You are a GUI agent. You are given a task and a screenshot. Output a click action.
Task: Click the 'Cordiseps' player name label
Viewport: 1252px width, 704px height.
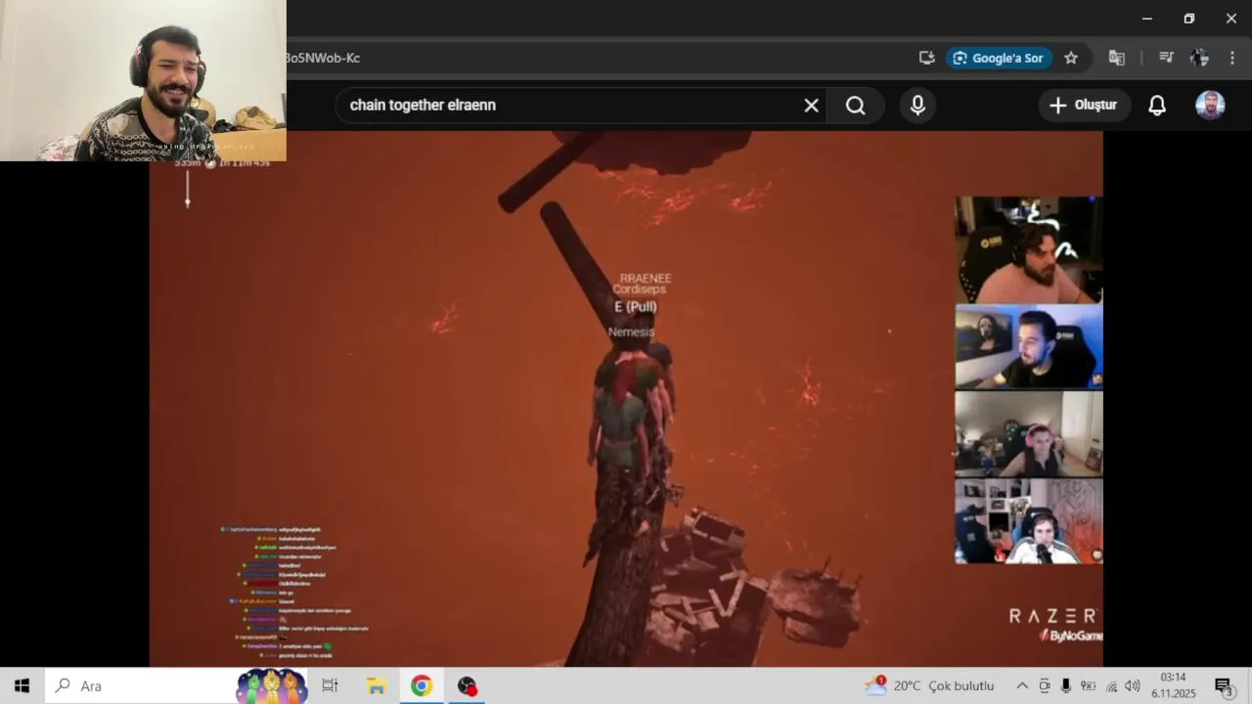(640, 289)
